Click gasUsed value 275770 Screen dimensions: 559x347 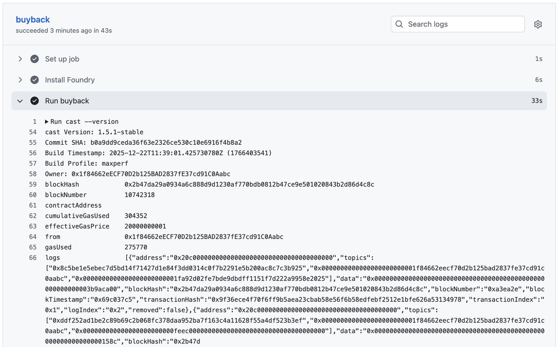coord(136,247)
